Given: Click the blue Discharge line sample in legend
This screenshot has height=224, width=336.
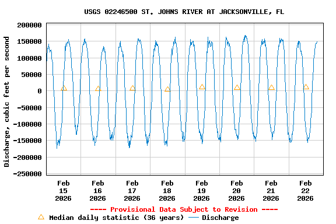Looking at the screenshot, I should pyautogui.click(x=194, y=218).
